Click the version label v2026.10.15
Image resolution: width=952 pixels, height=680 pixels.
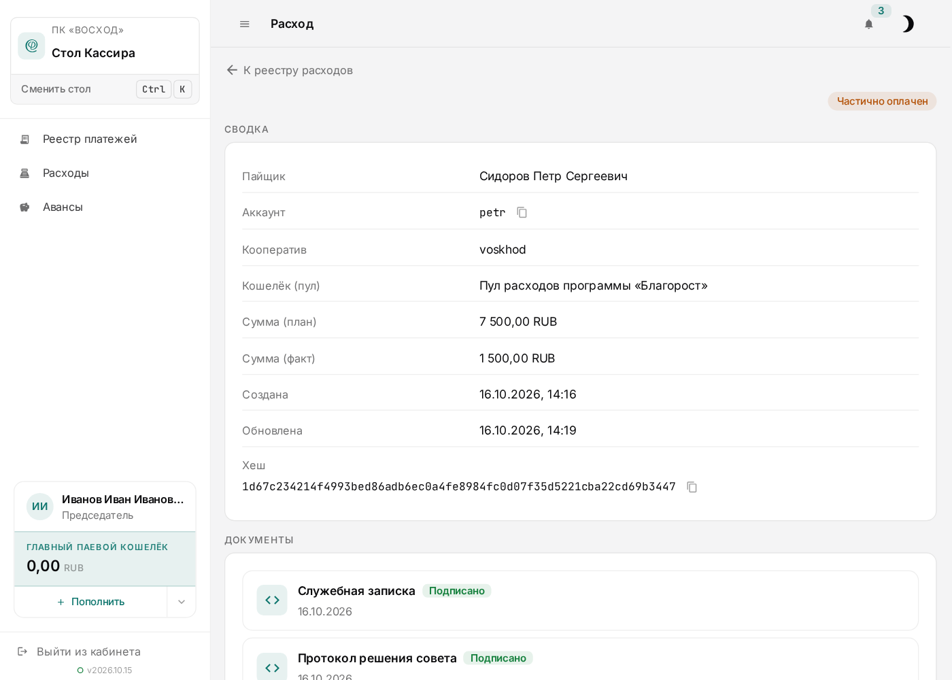(109, 670)
